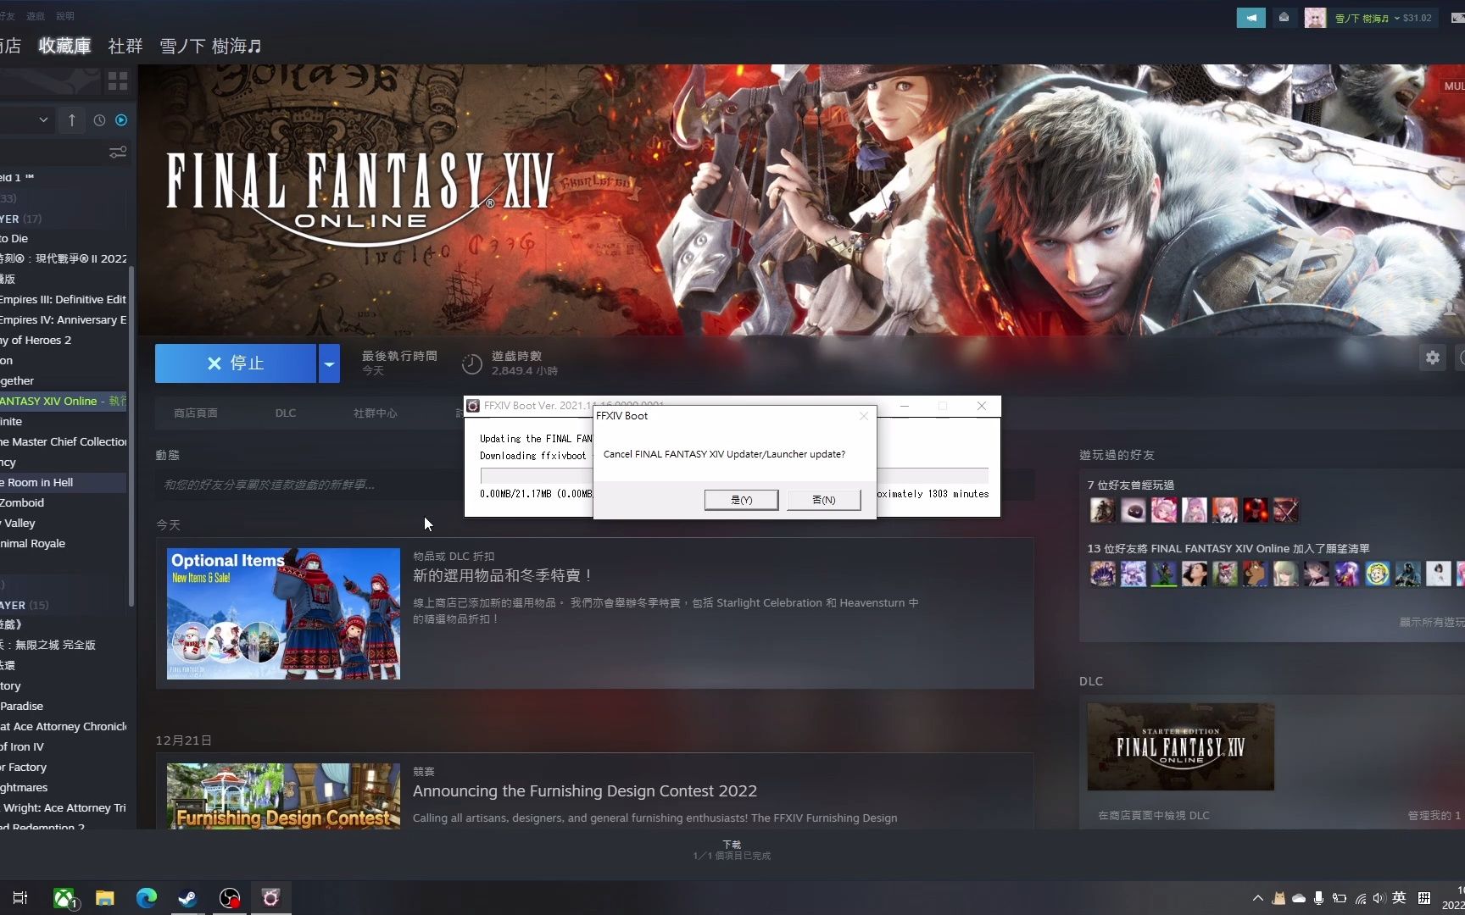This screenshot has height=915, width=1465.
Task: Click OneDrive cloud tray icon
Action: click(1299, 898)
